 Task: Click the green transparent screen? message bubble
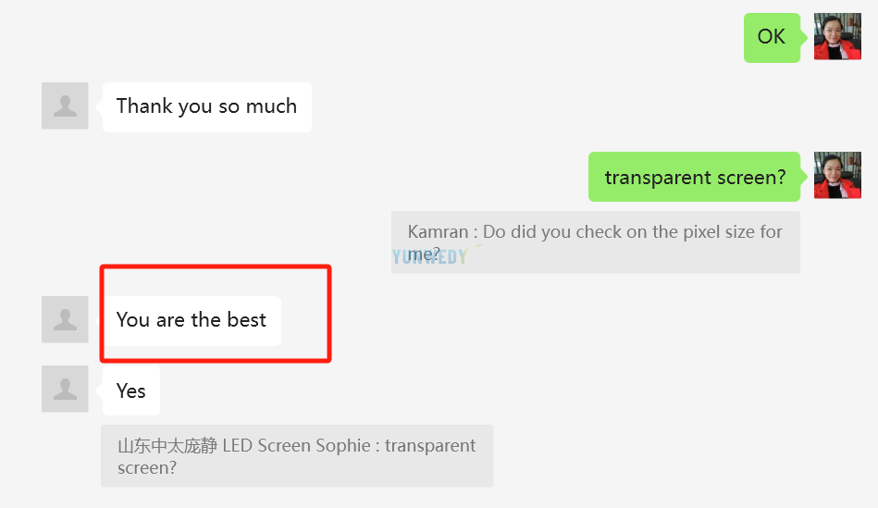click(694, 177)
